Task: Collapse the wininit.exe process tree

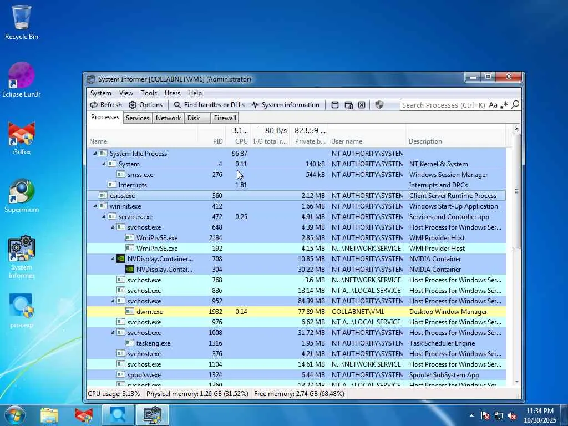Action: click(95, 206)
